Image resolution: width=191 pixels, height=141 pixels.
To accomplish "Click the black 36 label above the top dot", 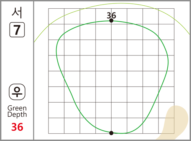I will (x=112, y=16).
